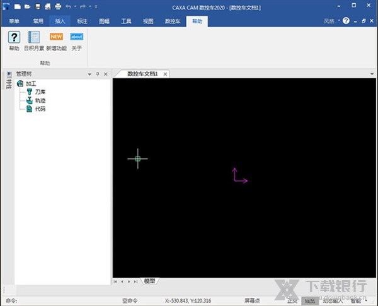Click the help question icon beside 风格
The image size is (378, 306).
(345, 21)
